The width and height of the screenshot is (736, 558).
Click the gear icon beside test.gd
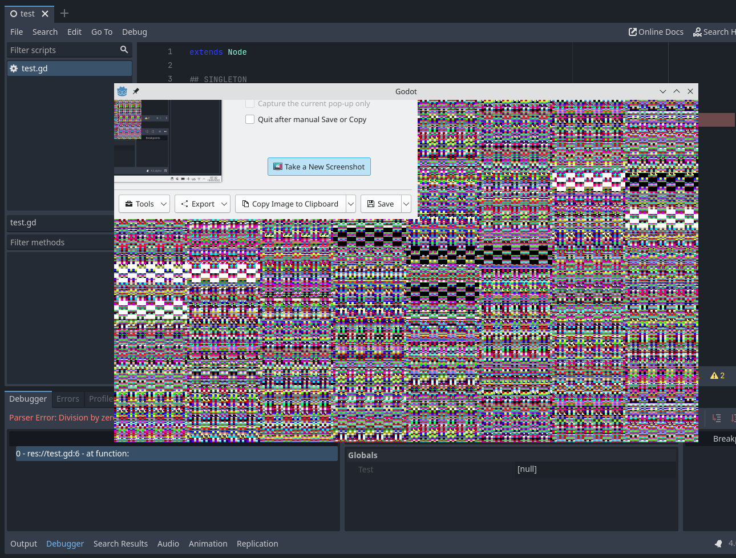point(14,68)
